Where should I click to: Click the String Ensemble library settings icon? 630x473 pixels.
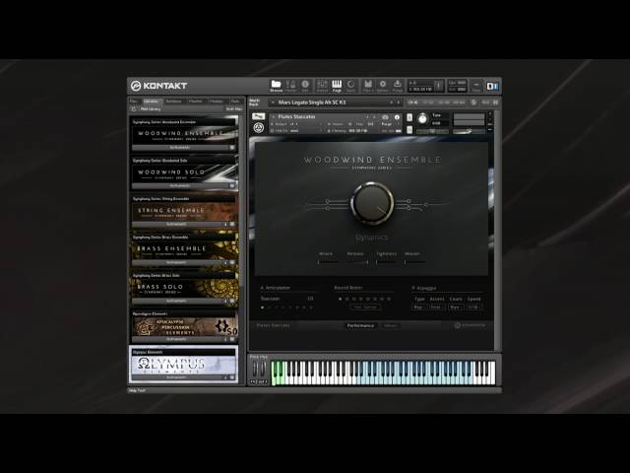(232, 224)
